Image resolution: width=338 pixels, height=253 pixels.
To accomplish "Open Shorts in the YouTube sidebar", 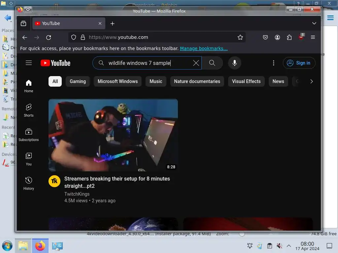I will [29, 110].
